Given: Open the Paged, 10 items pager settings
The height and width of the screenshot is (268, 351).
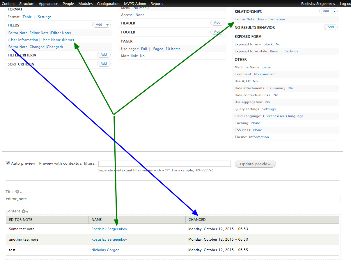Looking at the screenshot, I should coord(166,49).
